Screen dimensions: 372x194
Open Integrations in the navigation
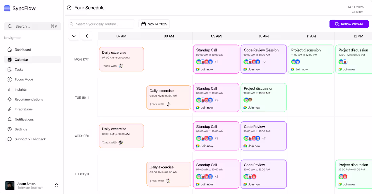[32, 109]
